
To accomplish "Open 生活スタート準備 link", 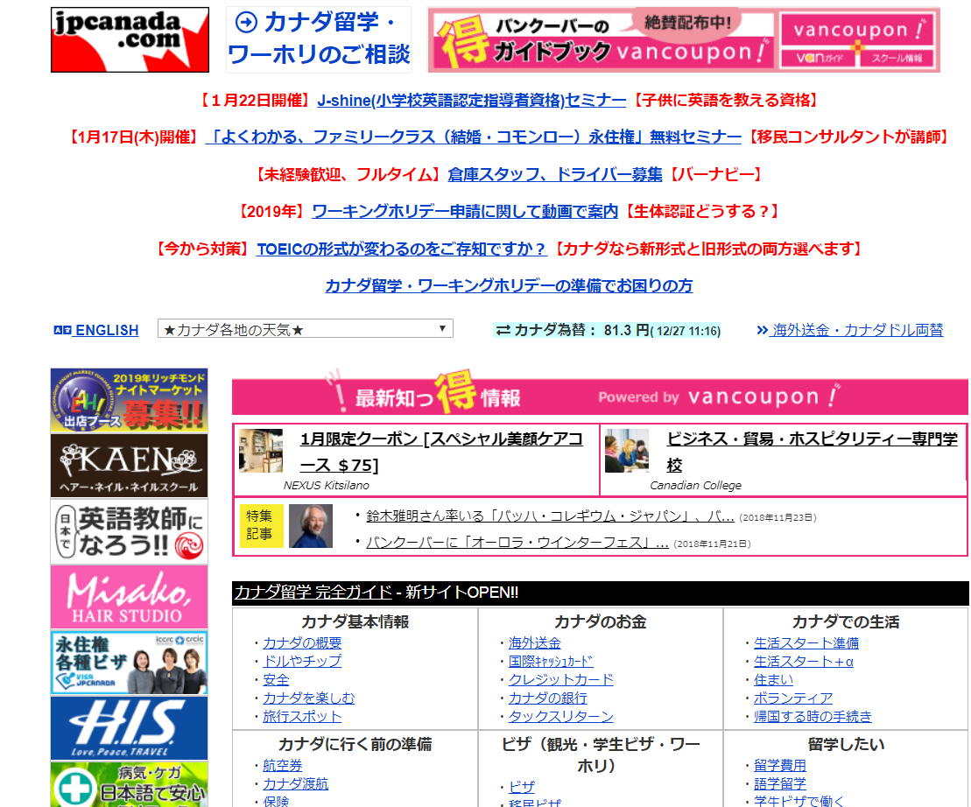I will pos(806,643).
